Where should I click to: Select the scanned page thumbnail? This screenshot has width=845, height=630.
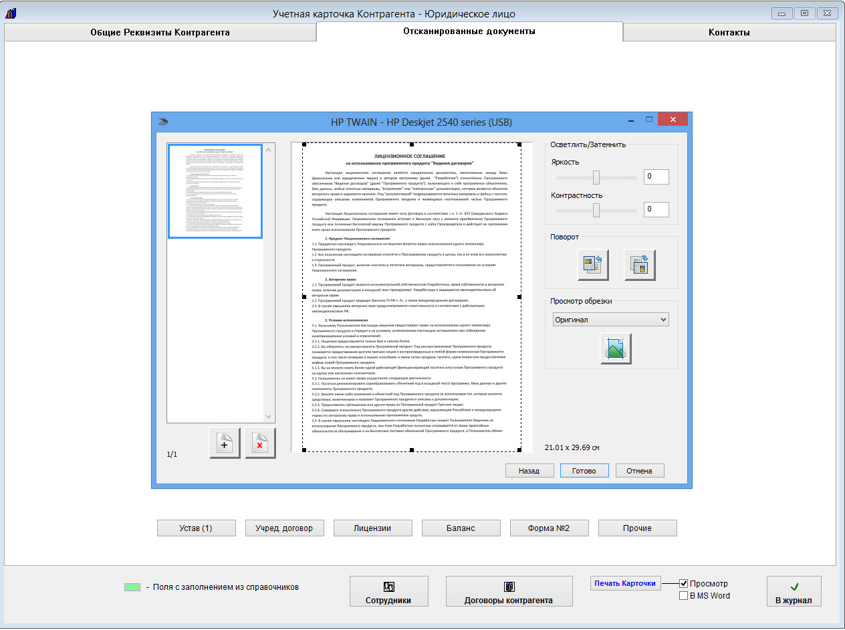point(215,191)
